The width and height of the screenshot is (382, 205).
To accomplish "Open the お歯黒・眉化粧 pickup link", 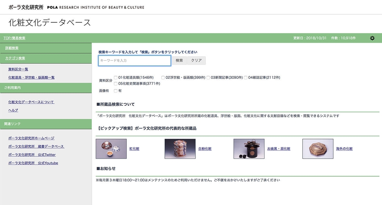I will pos(279,149).
